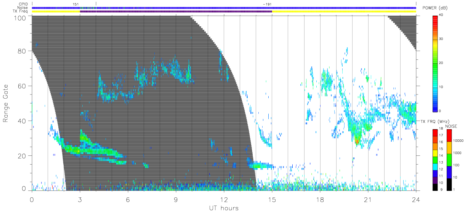Click the 11 label in TX FRQ legend
The width and height of the screenshot is (468, 216).
(x=441, y=176)
